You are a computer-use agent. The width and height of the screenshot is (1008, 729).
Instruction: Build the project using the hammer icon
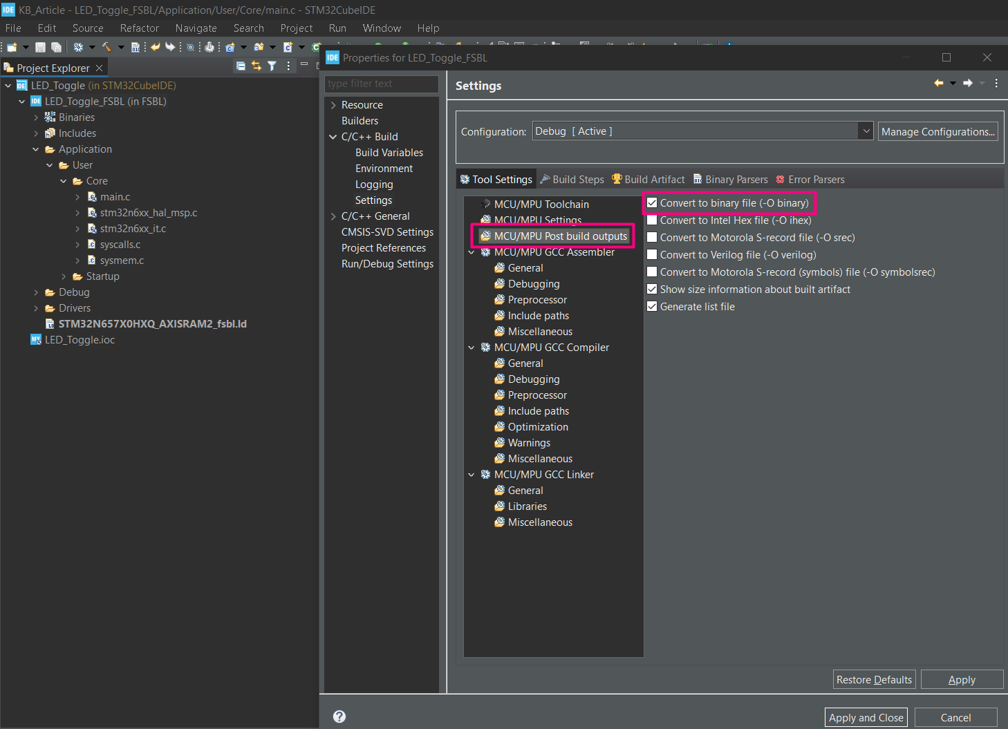click(108, 47)
